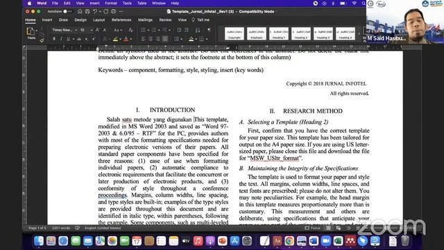
Task: Open the Change Case Aa dropdown
Action: [118, 30]
